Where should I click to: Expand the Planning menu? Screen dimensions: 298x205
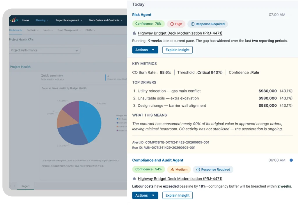coord(42,20)
